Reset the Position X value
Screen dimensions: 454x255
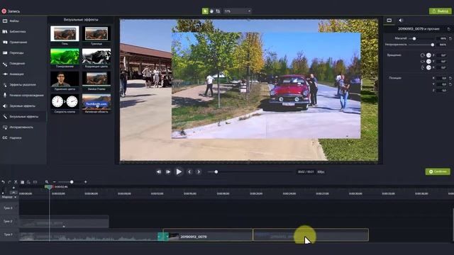450,78
